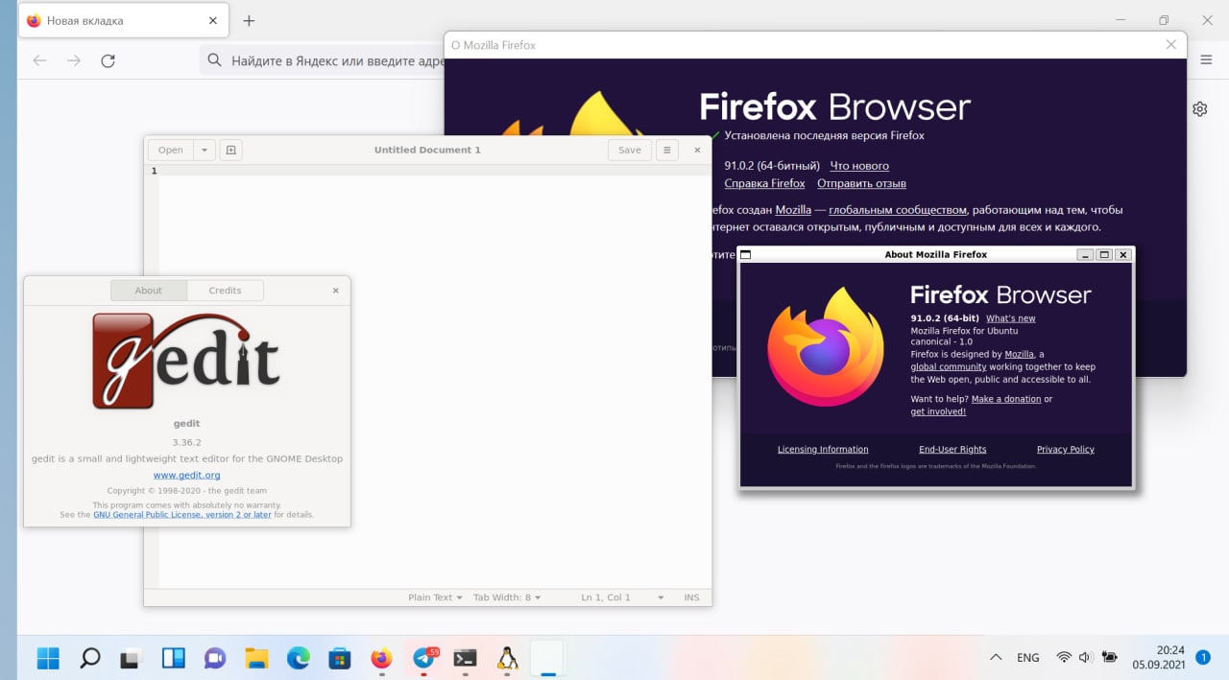The image size is (1229, 680).
Task: Reload the current Firefox page
Action: [108, 60]
